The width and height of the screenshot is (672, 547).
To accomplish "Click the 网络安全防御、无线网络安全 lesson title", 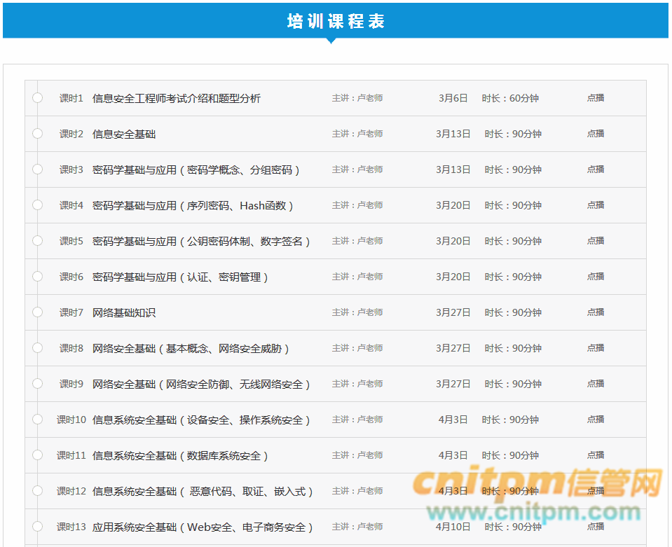I will (200, 385).
